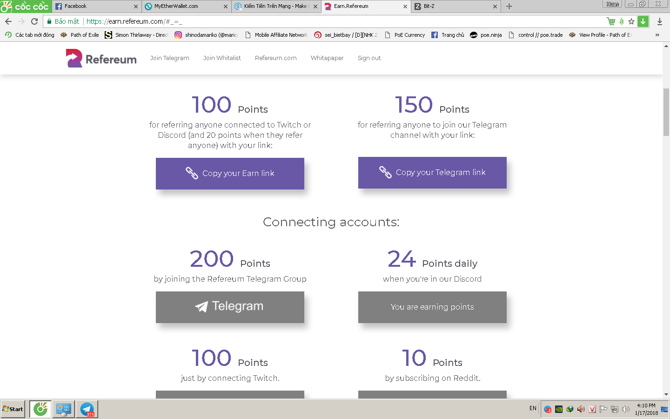Click the browser forward arrow
The image size is (670, 419).
21,21
